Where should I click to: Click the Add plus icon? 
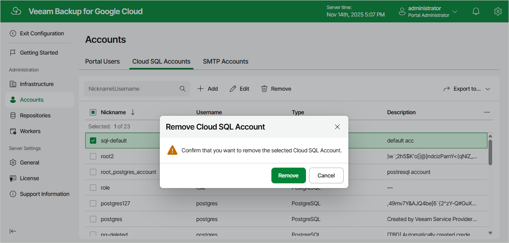click(200, 89)
